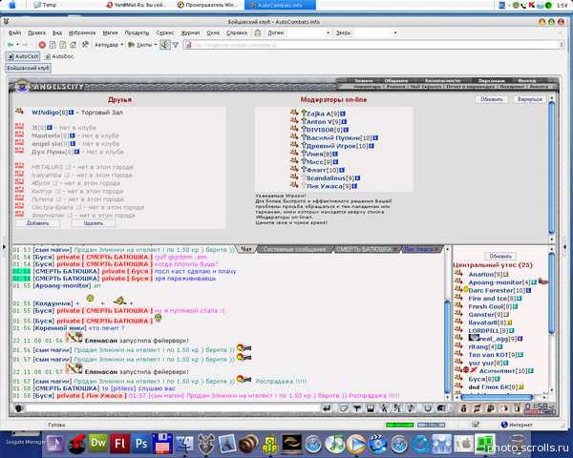Click info icon next to LORDPILL
573x458 pixels.
pos(512,330)
